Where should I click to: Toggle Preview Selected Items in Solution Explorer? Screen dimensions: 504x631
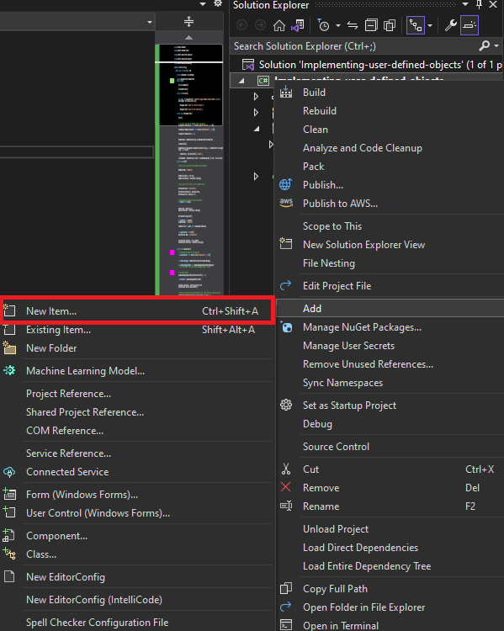click(x=469, y=26)
